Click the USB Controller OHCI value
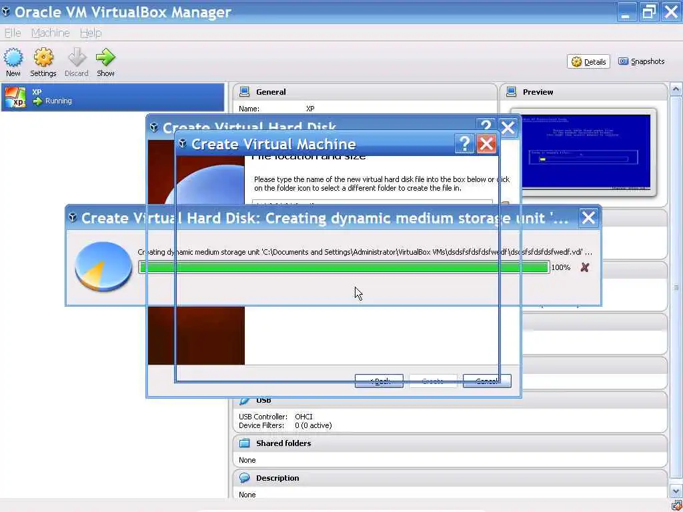 point(303,417)
